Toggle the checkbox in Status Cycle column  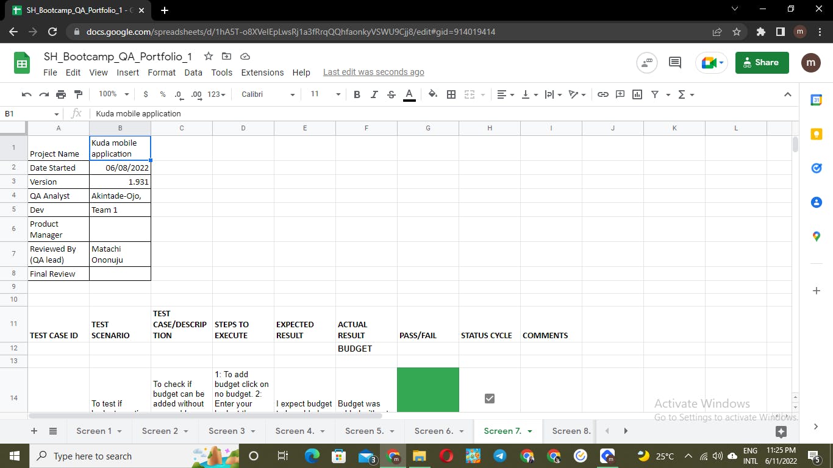[x=489, y=399]
